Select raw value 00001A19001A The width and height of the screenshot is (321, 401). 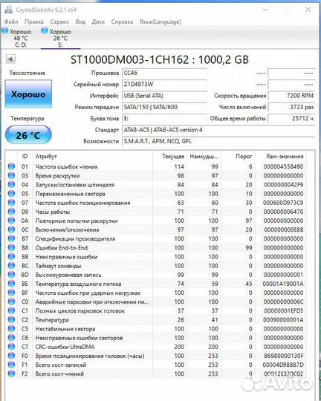click(x=283, y=284)
